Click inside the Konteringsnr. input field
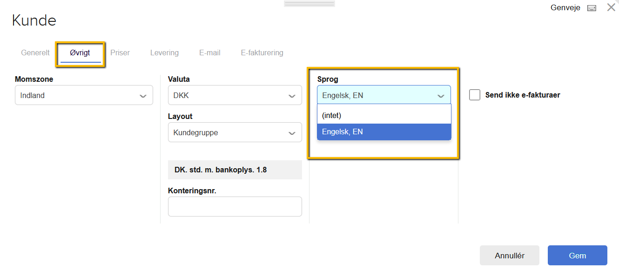619x276 pixels. pos(235,206)
